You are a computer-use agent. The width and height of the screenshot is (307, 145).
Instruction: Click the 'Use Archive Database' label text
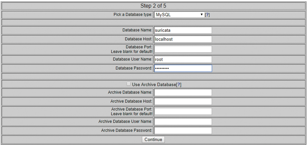click(x=154, y=84)
